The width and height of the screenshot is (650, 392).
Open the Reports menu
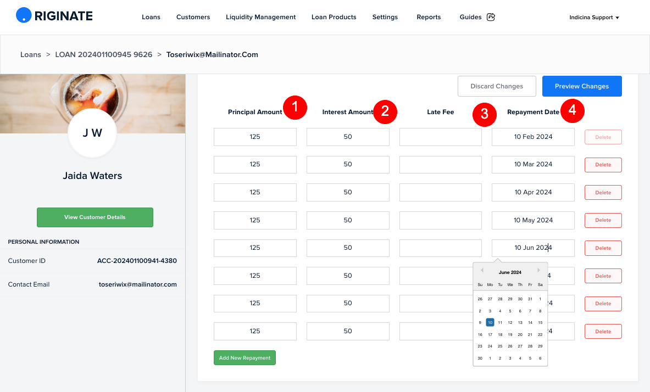click(429, 17)
